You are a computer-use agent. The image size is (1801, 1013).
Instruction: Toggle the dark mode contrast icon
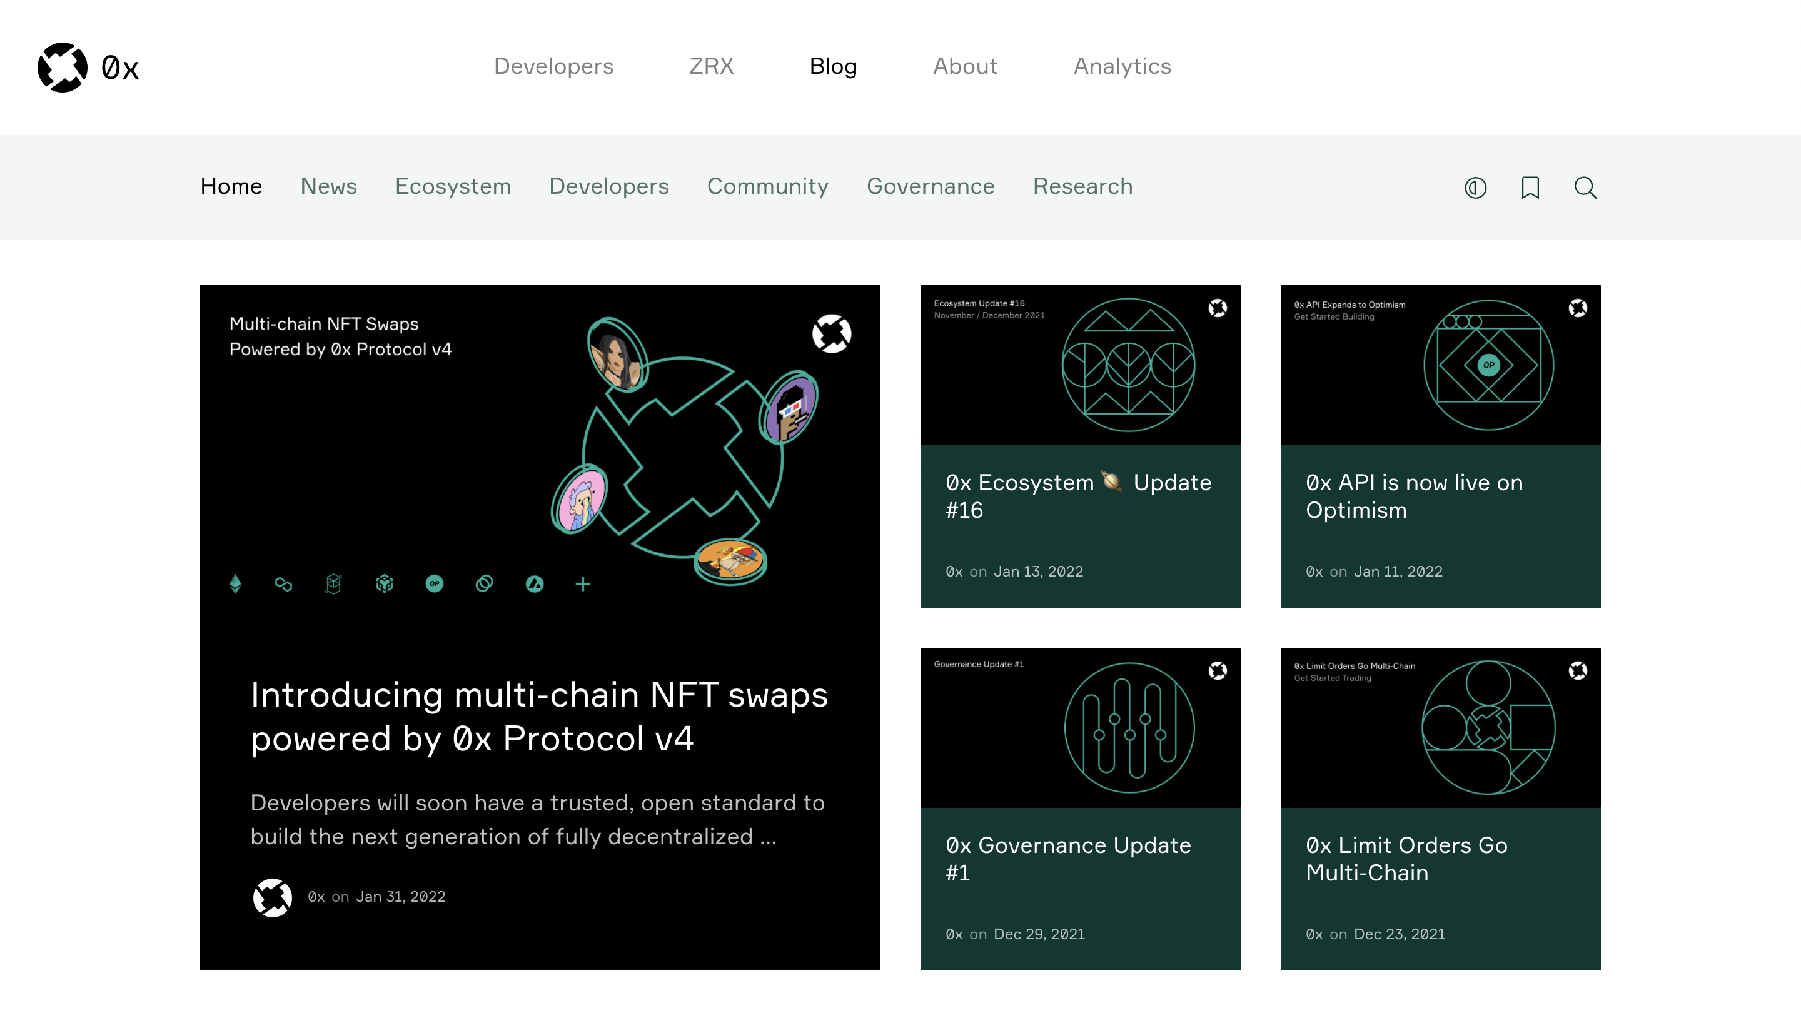pyautogui.click(x=1475, y=188)
